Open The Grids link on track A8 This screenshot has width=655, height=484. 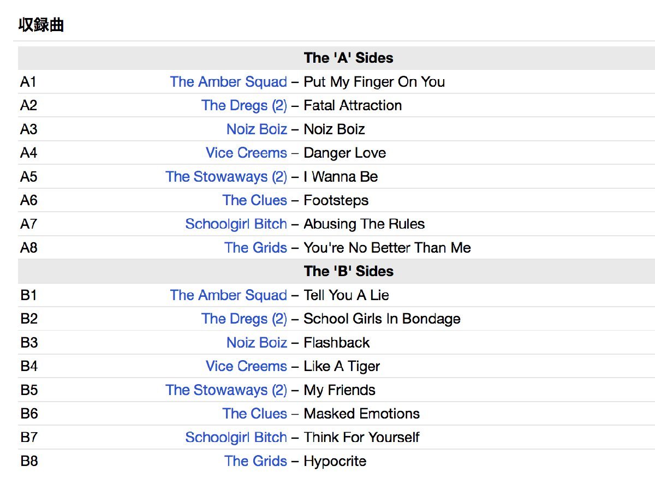pyautogui.click(x=255, y=248)
